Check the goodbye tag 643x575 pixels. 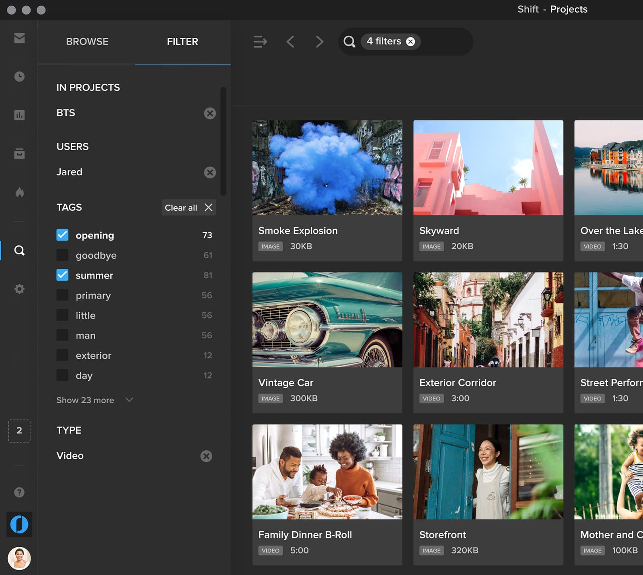coord(62,255)
